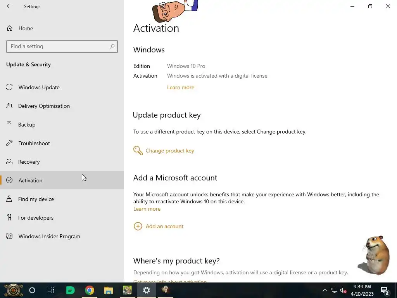This screenshot has width=397, height=298.
Task: Open the notification center icon
Action: tap(385, 290)
